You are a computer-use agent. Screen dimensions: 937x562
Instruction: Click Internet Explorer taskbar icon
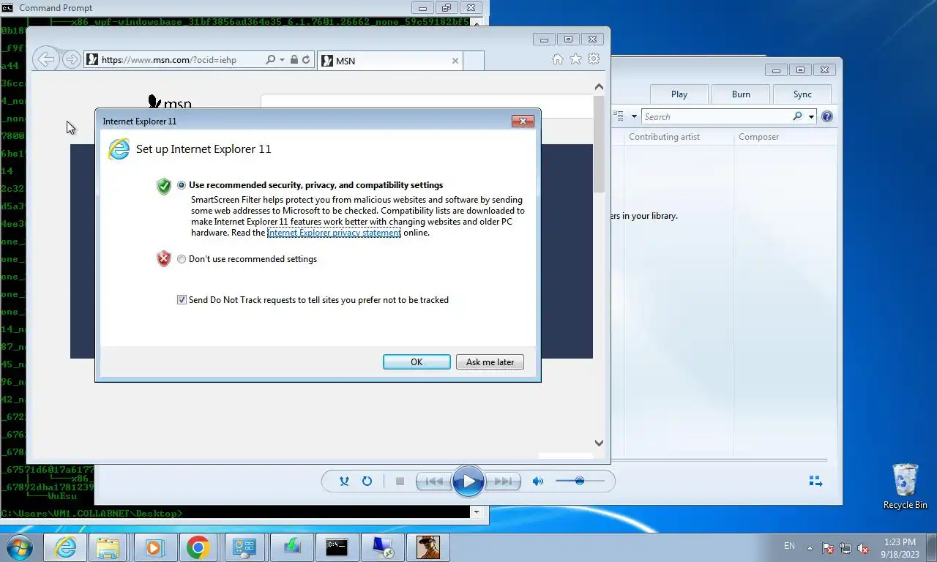65,547
